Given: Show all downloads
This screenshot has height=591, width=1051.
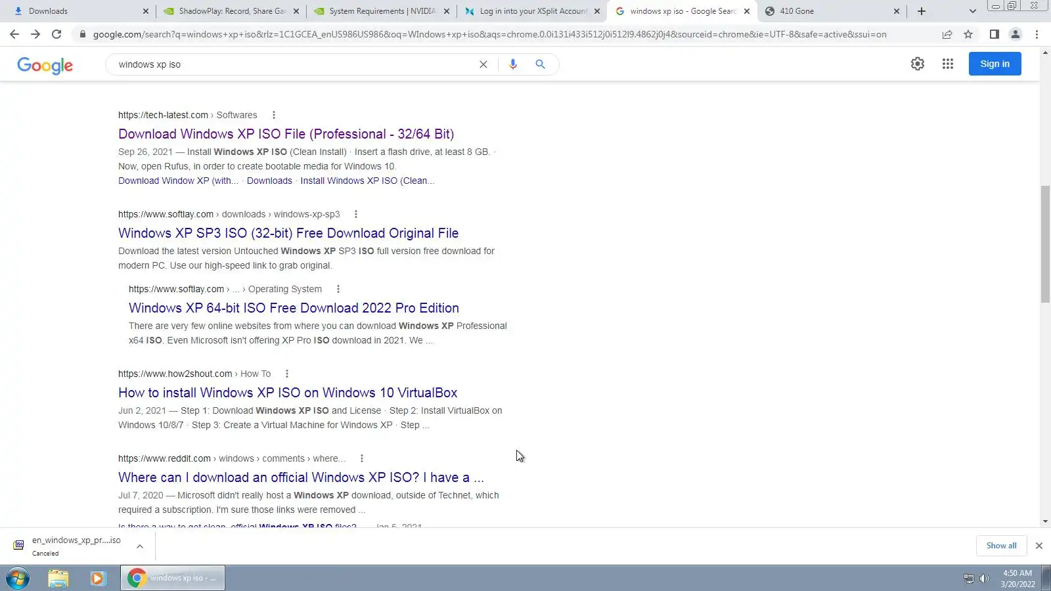Looking at the screenshot, I should tap(1001, 546).
